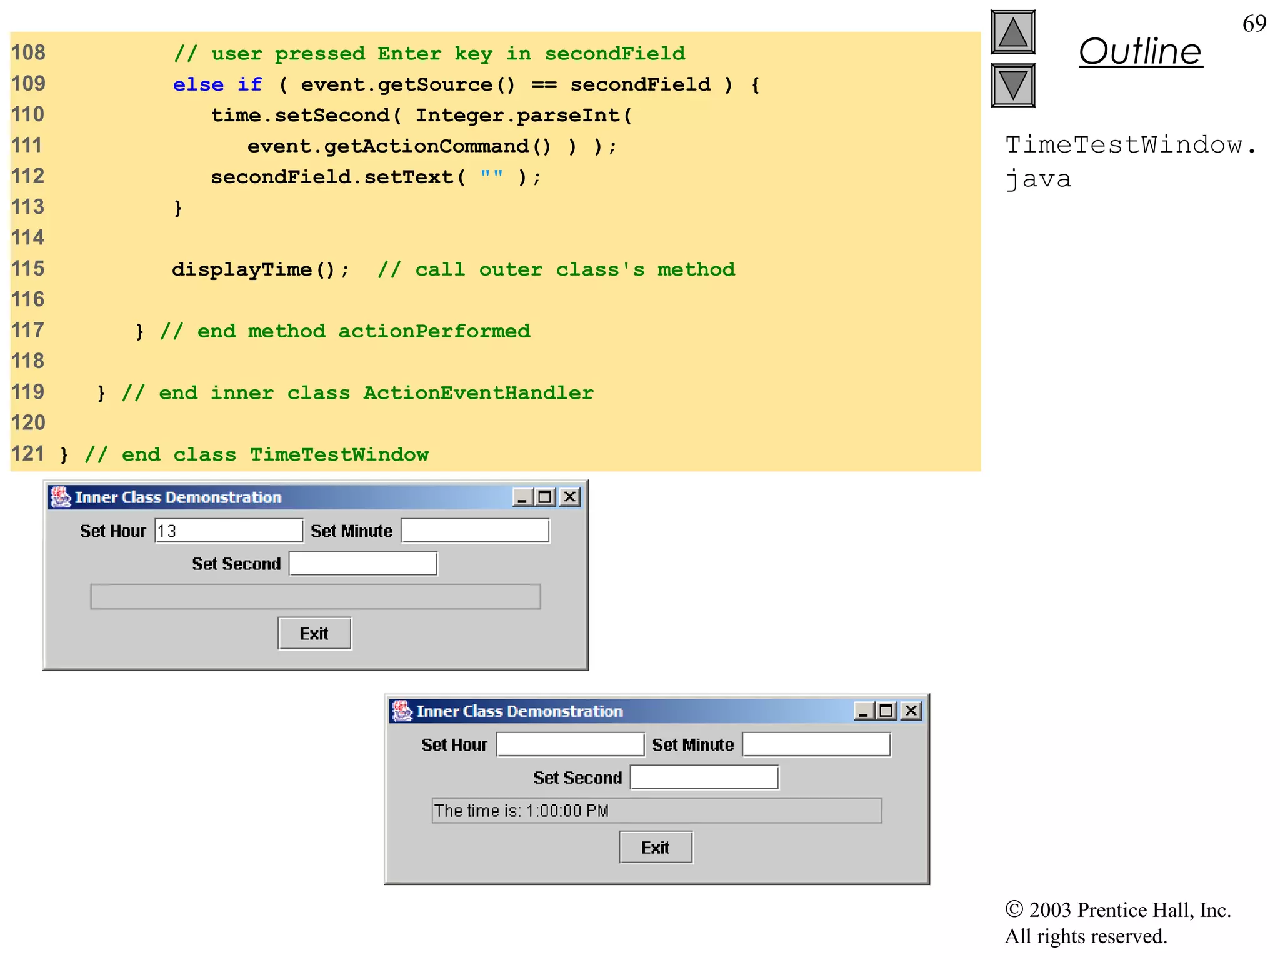Click Exit button in the first window
Screen dimensions: 1280x960
(314, 634)
